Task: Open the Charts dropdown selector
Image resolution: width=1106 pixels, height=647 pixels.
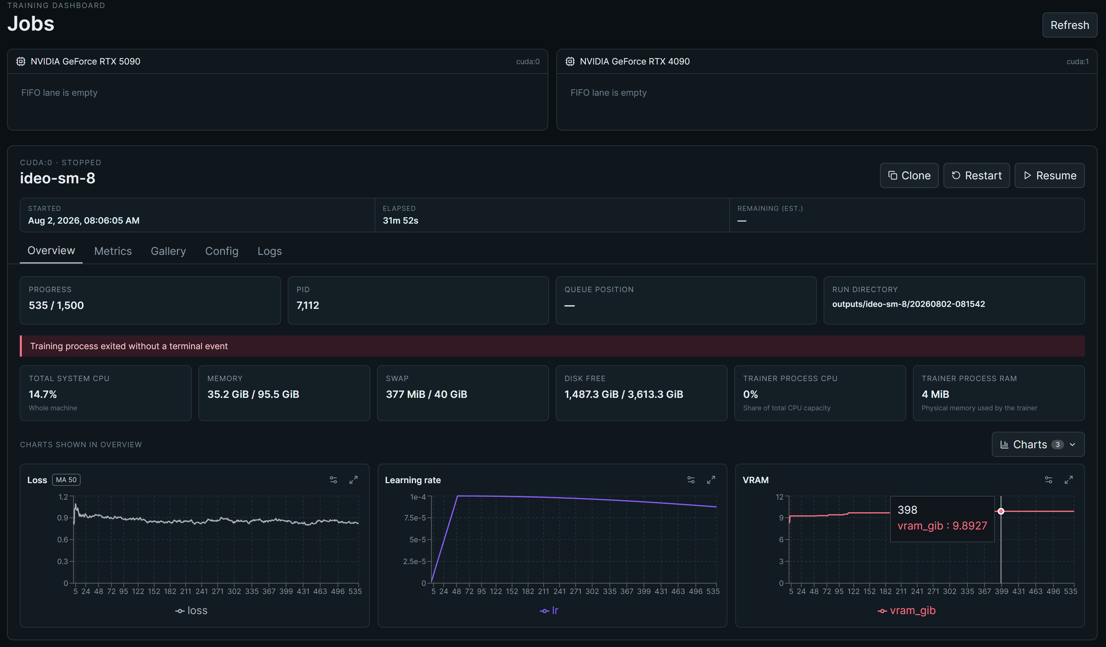Action: point(1038,445)
